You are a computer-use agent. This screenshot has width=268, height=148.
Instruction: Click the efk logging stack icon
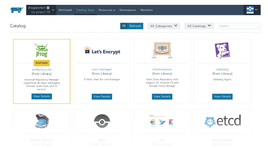[162, 122]
